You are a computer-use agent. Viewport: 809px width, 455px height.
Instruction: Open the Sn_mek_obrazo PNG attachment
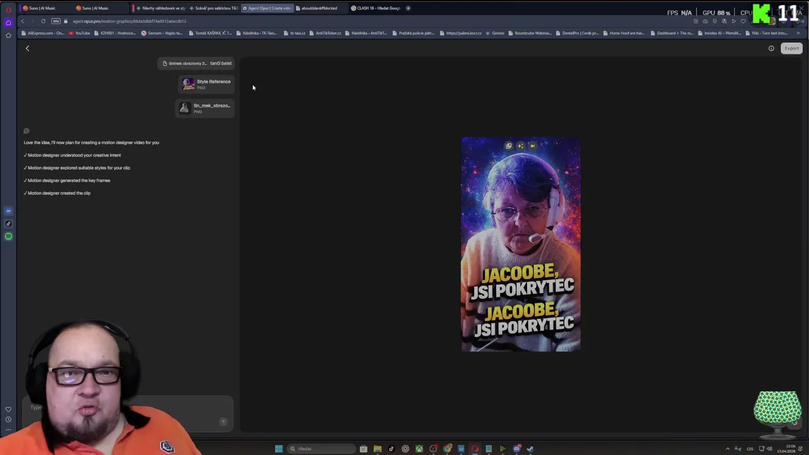coord(205,108)
